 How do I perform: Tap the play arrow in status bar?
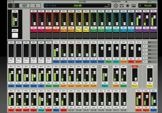[126, 2]
